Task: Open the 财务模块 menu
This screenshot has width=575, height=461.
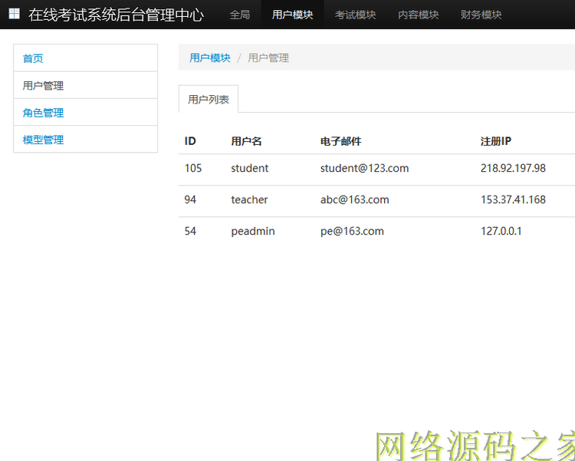Action: (481, 15)
